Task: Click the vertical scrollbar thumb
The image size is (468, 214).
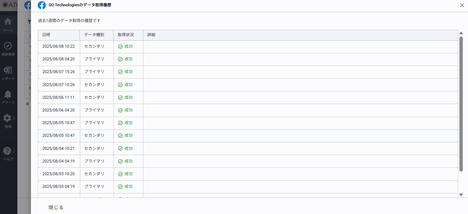Action: coord(461,104)
